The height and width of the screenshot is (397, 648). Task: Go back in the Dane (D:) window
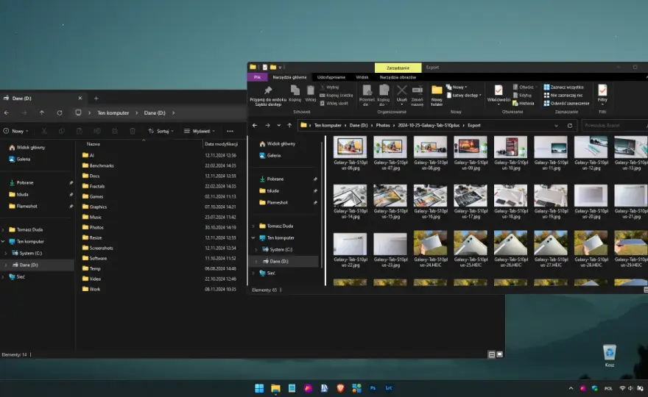click(7, 112)
